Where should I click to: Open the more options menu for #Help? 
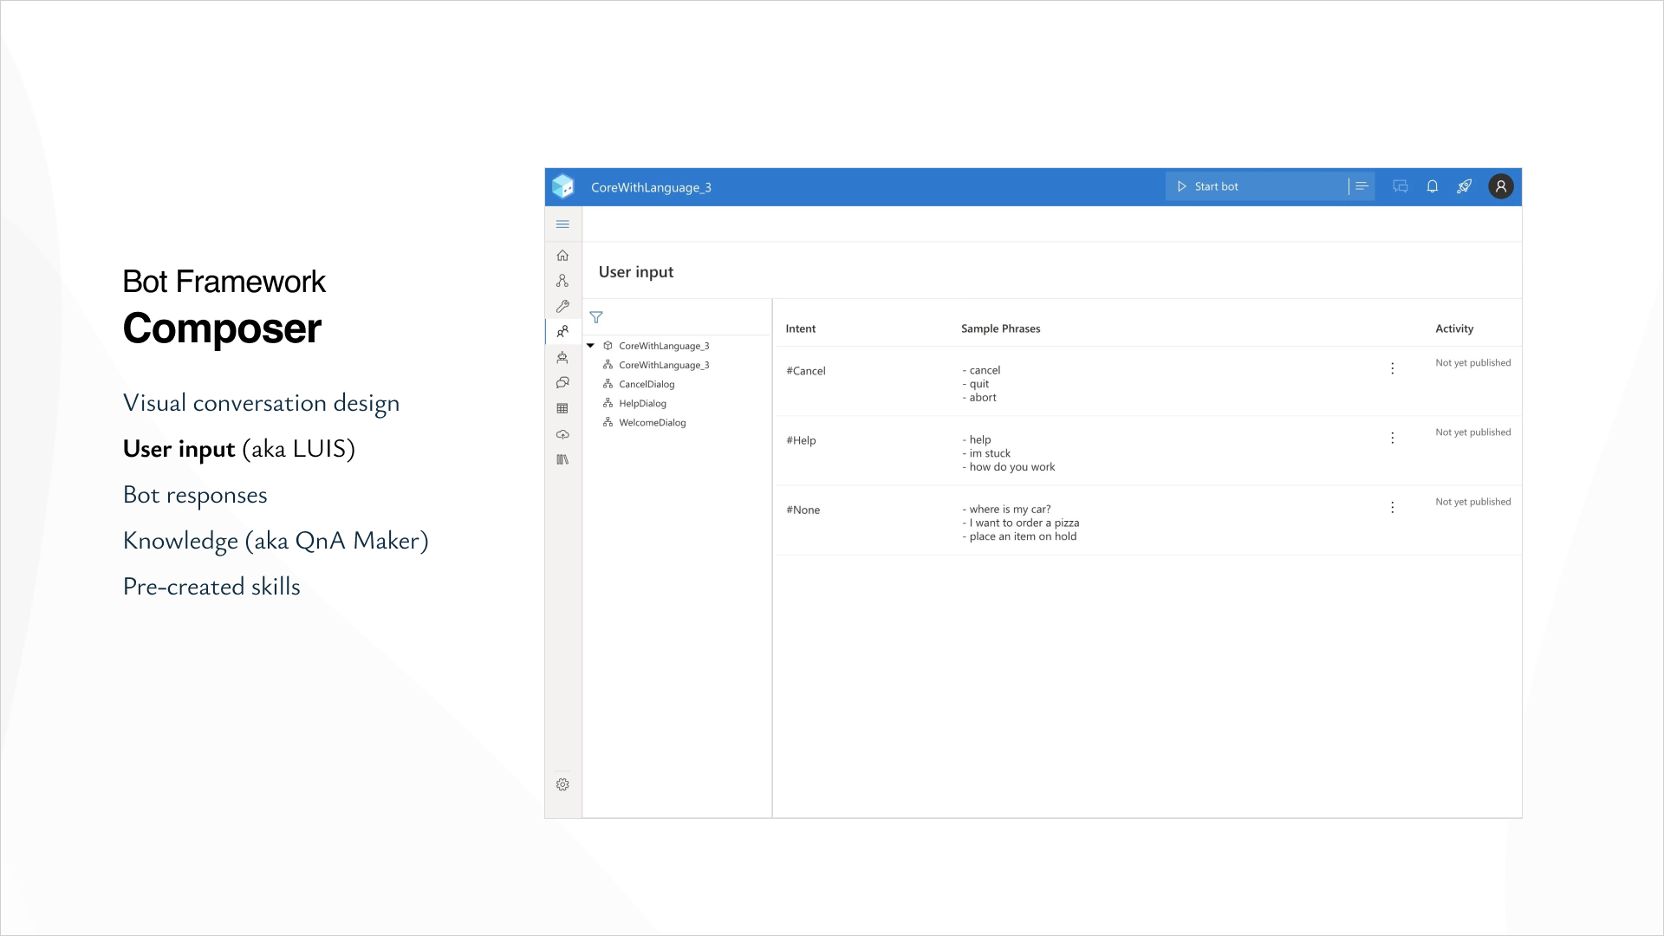coord(1393,438)
